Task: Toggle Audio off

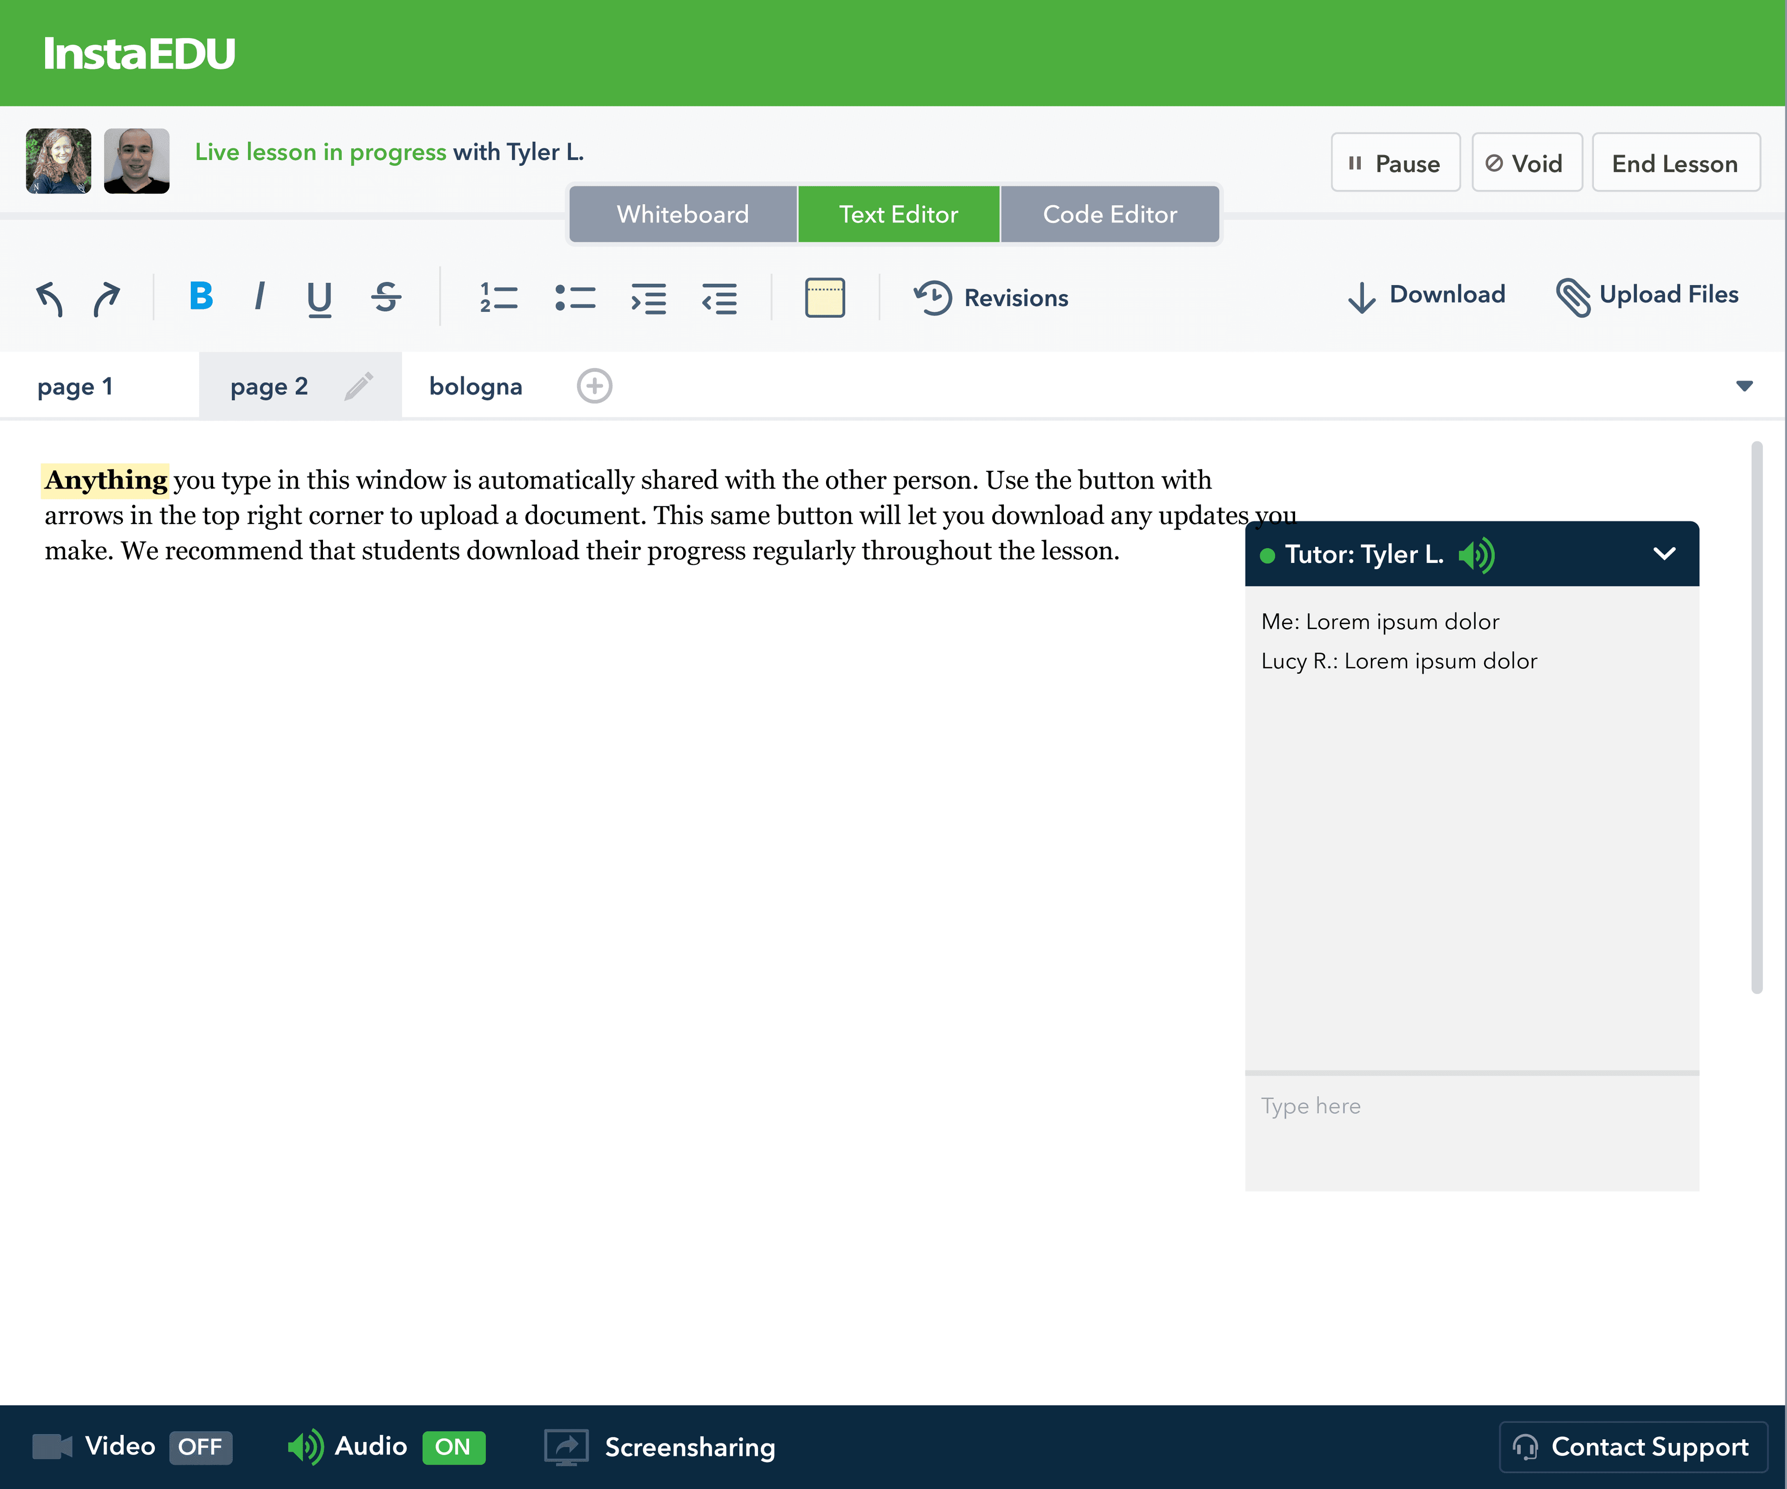Action: (453, 1447)
